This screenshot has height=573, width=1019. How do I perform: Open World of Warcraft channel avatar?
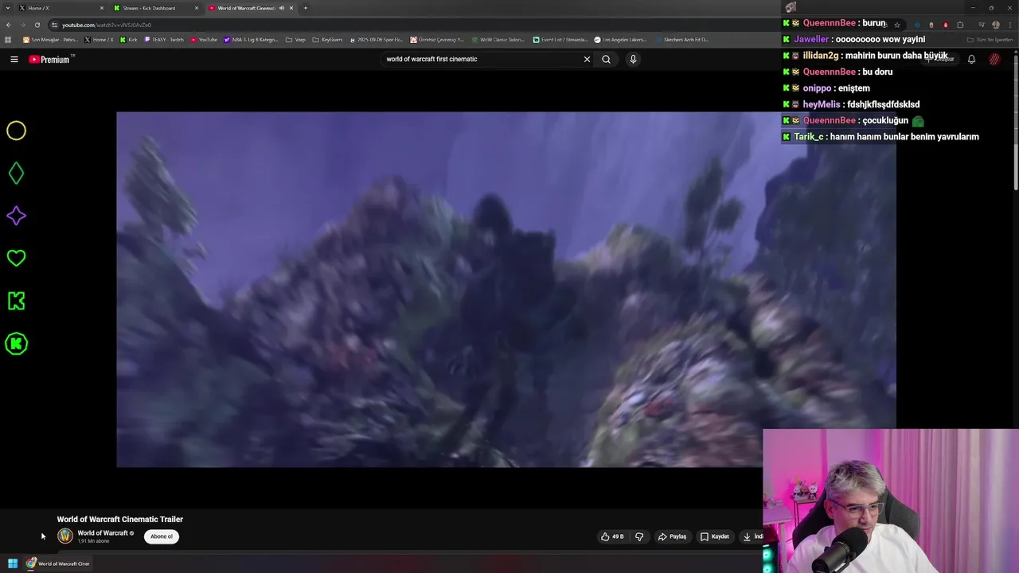pyautogui.click(x=65, y=536)
